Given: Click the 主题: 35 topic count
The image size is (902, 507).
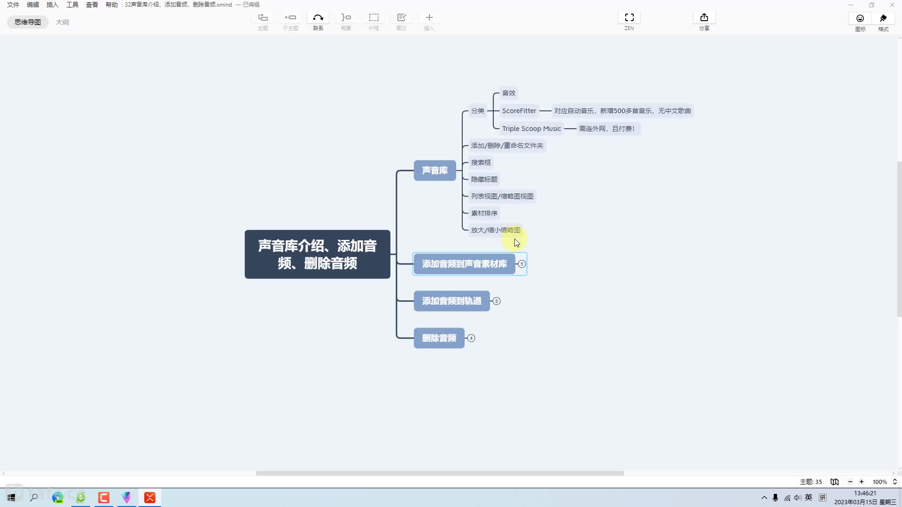Looking at the screenshot, I should (x=811, y=482).
